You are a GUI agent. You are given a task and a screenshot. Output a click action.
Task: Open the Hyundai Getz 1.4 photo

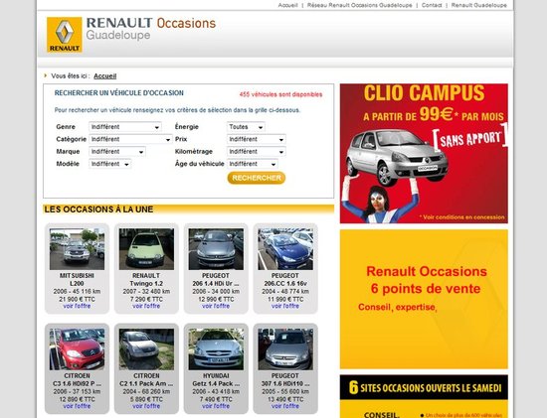(216, 349)
